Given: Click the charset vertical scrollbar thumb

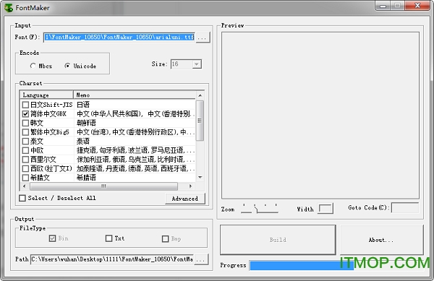Looking at the screenshot, I should coord(200,121).
